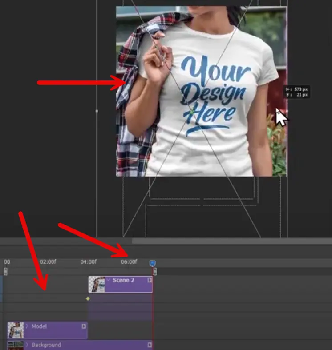
Task: Open the Model clip motion menu icon
Action: 84,326
